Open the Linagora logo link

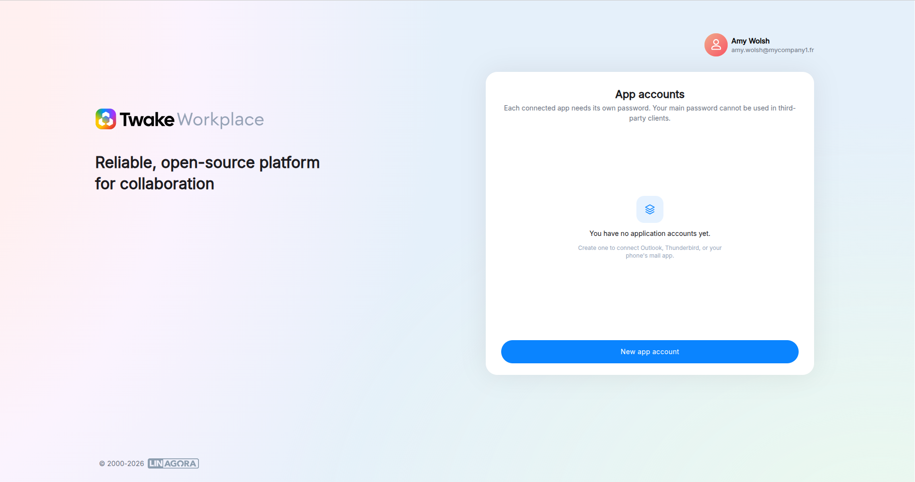click(x=173, y=464)
